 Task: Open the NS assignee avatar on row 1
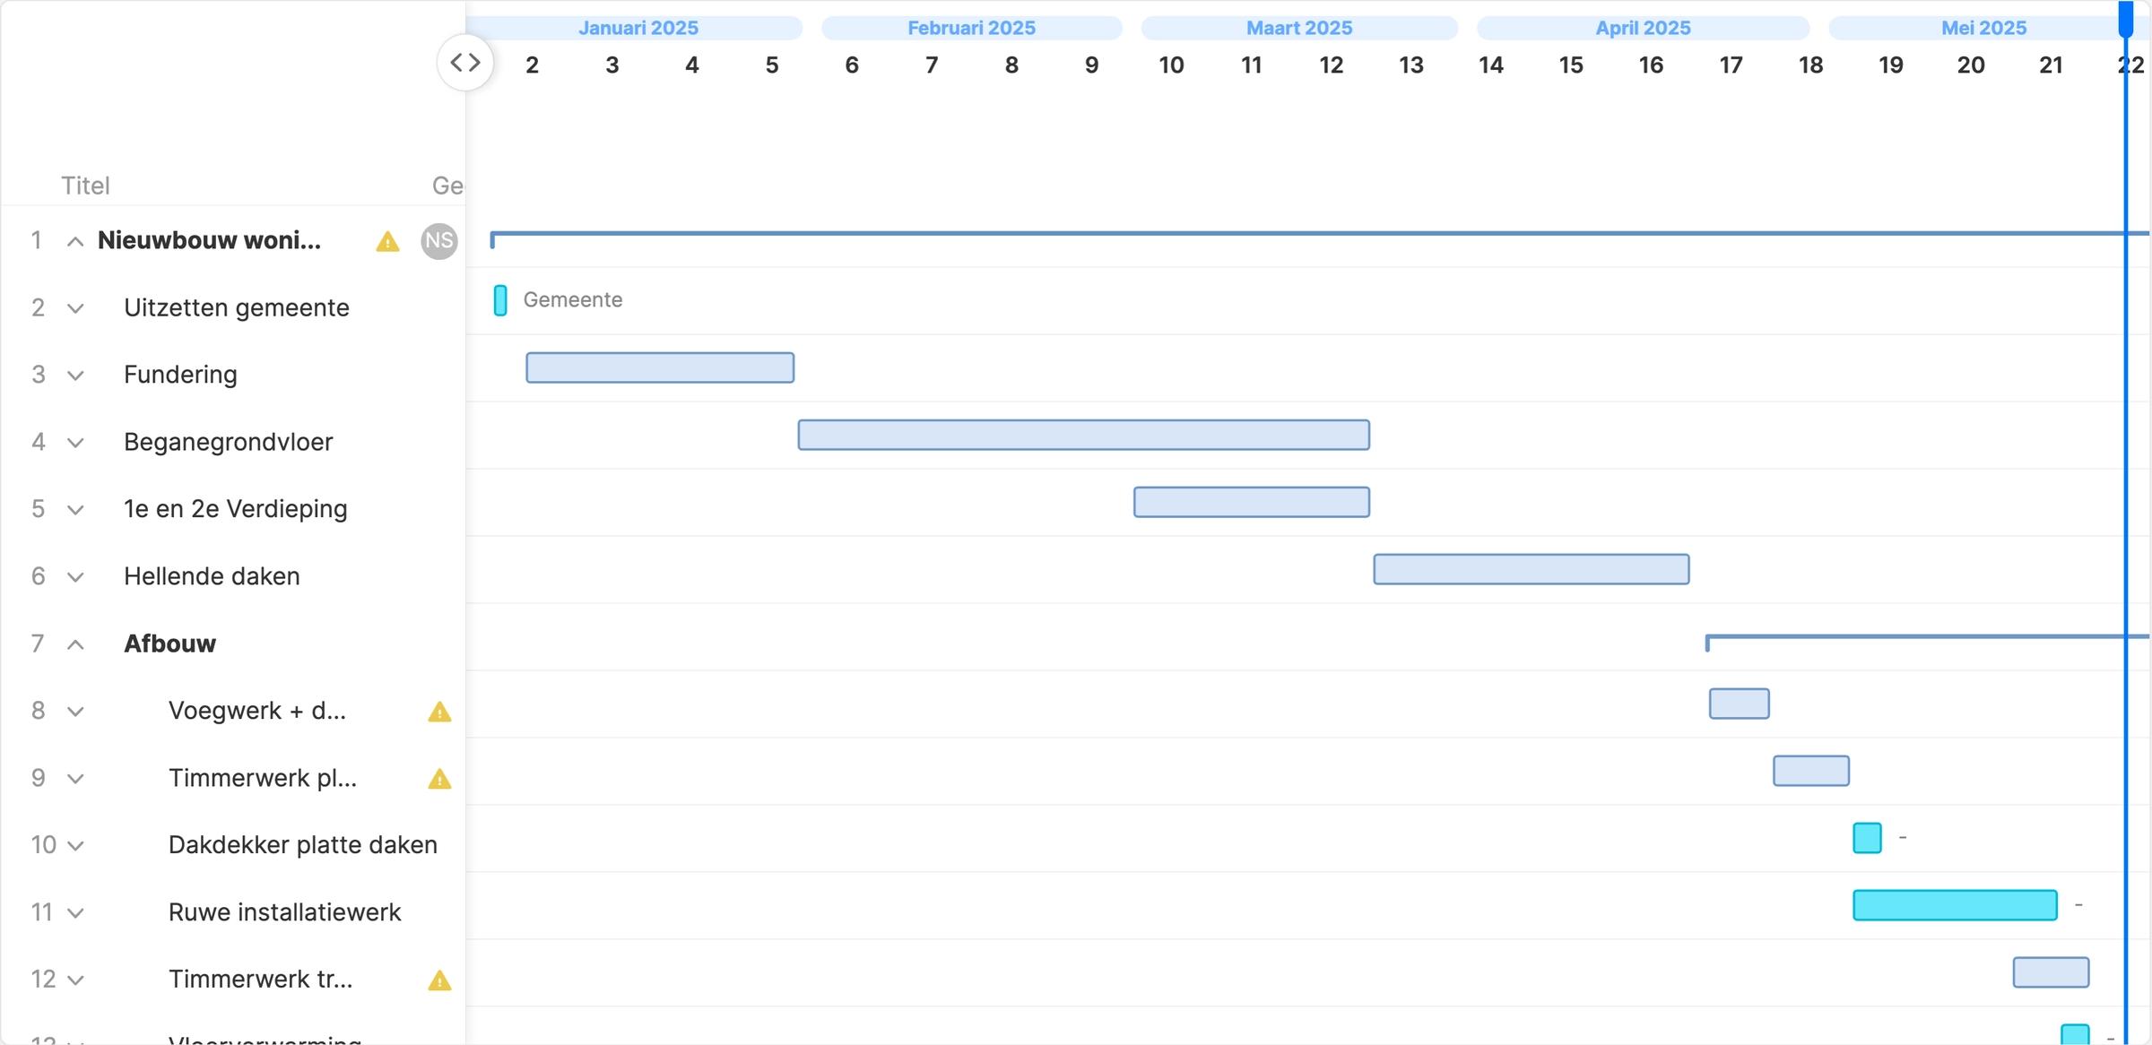tap(438, 241)
